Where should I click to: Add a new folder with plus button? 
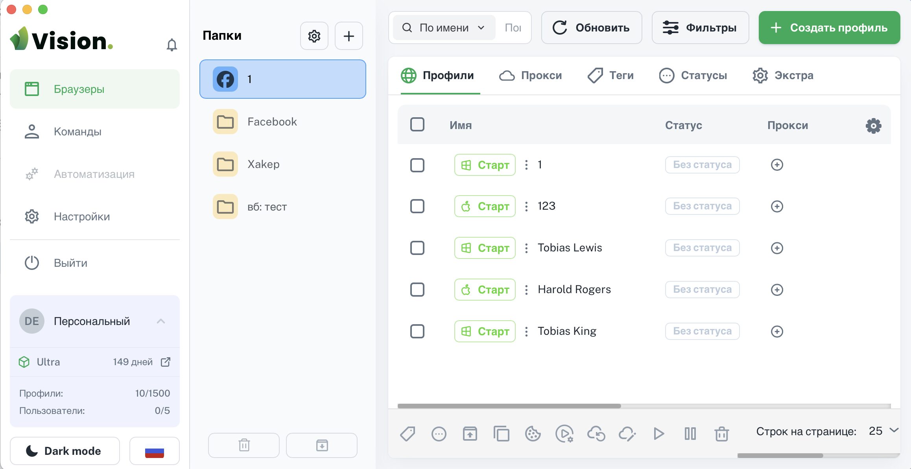point(349,36)
